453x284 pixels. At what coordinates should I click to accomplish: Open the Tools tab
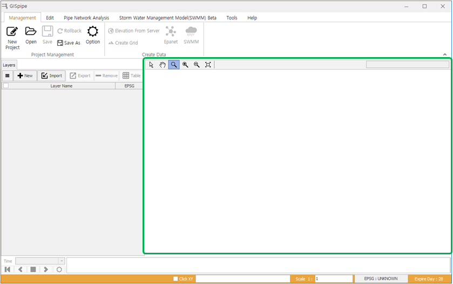(x=232, y=18)
